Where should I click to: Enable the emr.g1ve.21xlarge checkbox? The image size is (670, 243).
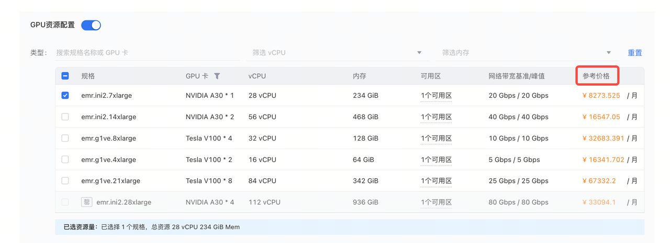(x=65, y=181)
